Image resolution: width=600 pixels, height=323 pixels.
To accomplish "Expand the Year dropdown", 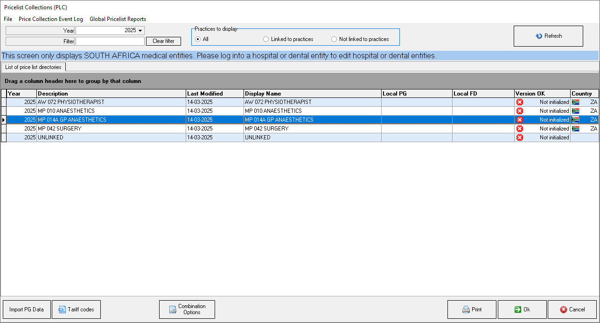I will click(x=140, y=30).
